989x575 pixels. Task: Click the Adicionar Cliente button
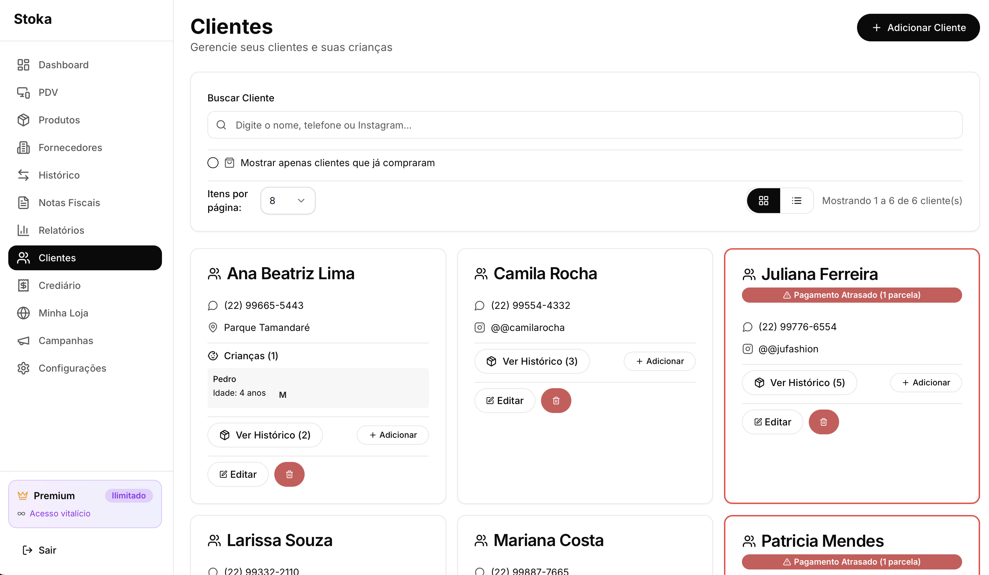coord(918,28)
